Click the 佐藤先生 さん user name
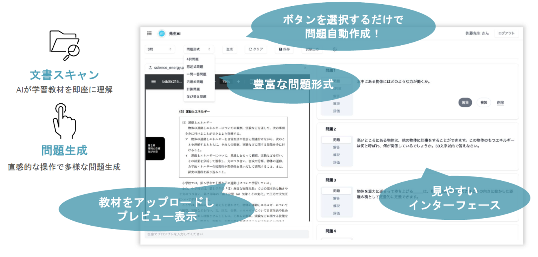 pyautogui.click(x=477, y=33)
